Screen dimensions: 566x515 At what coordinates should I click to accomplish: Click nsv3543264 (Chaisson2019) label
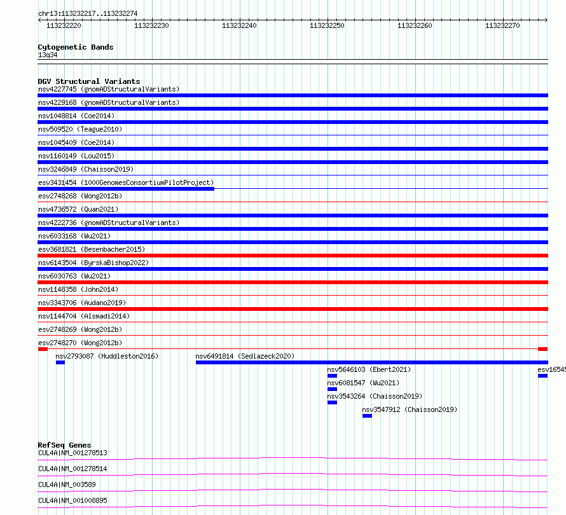click(375, 396)
